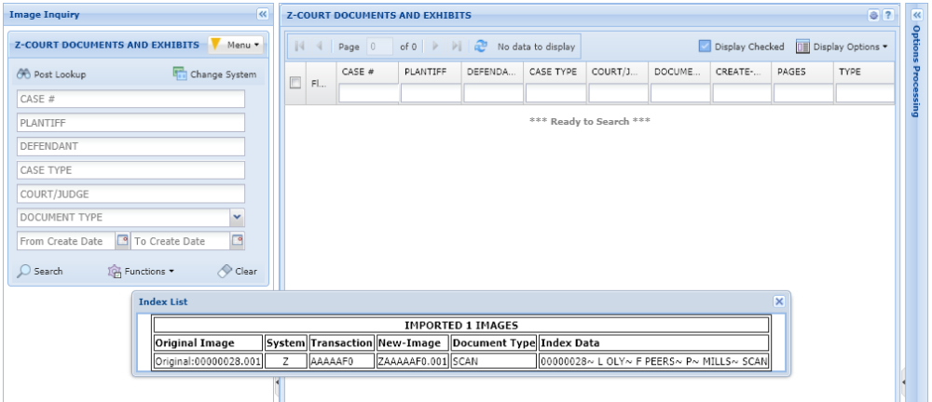932x402 pixels.
Task: Click the Fl... flag column header
Action: point(319,84)
